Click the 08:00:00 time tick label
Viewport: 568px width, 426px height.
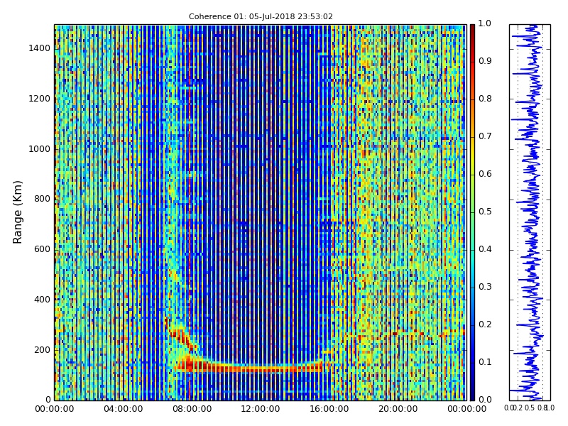[192, 409]
